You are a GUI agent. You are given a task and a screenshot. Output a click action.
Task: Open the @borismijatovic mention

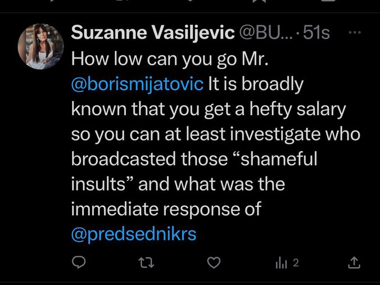(x=137, y=85)
